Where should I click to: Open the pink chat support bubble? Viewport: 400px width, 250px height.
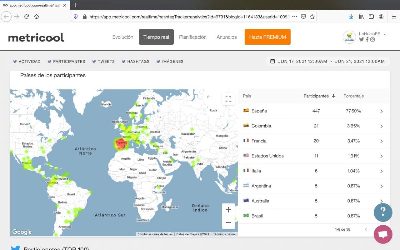click(x=383, y=234)
